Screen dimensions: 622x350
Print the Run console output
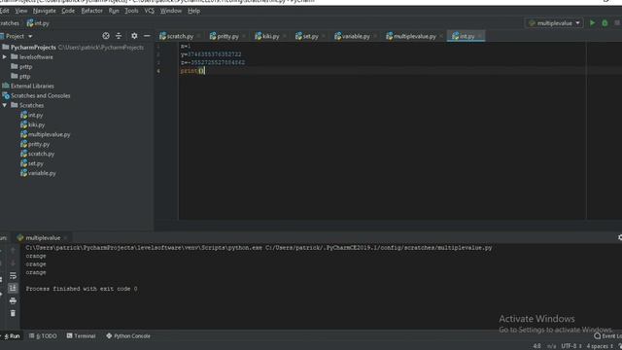tap(13, 300)
